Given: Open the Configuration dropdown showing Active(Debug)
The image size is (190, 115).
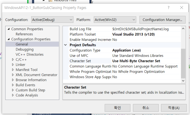Looking at the screenshot, I should tap(52, 20).
